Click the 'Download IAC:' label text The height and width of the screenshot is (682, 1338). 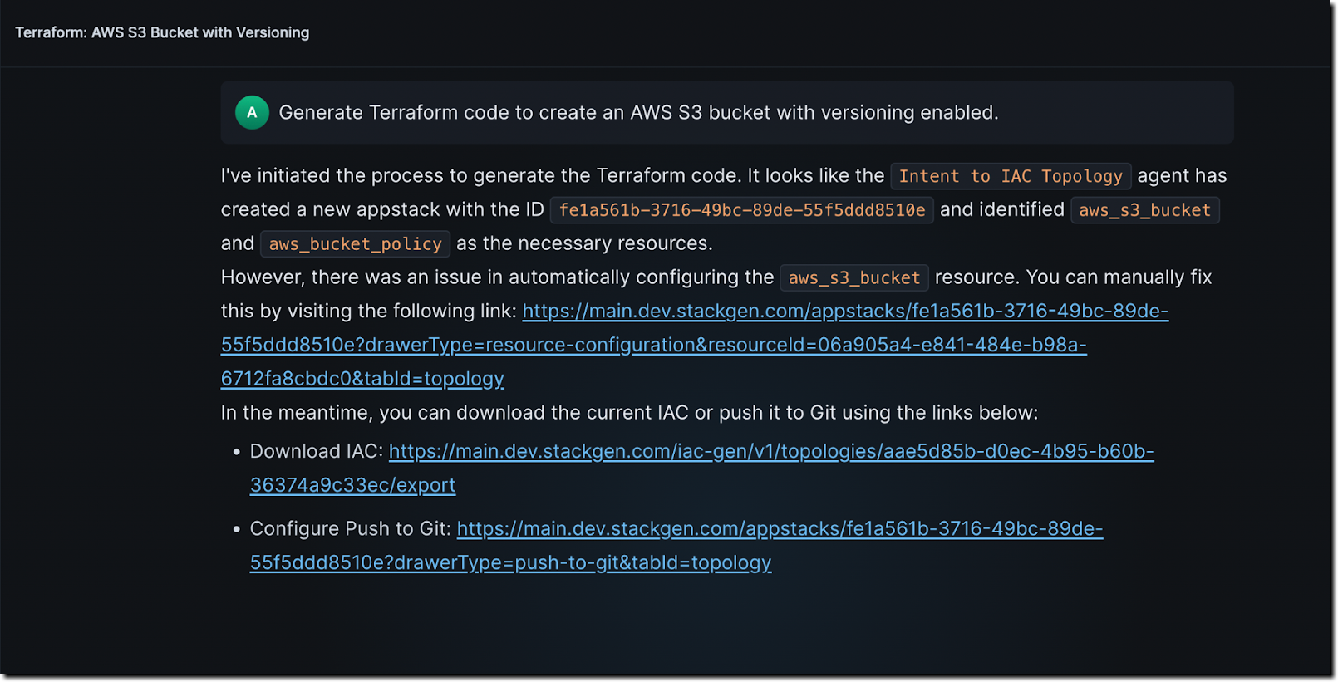click(x=317, y=451)
